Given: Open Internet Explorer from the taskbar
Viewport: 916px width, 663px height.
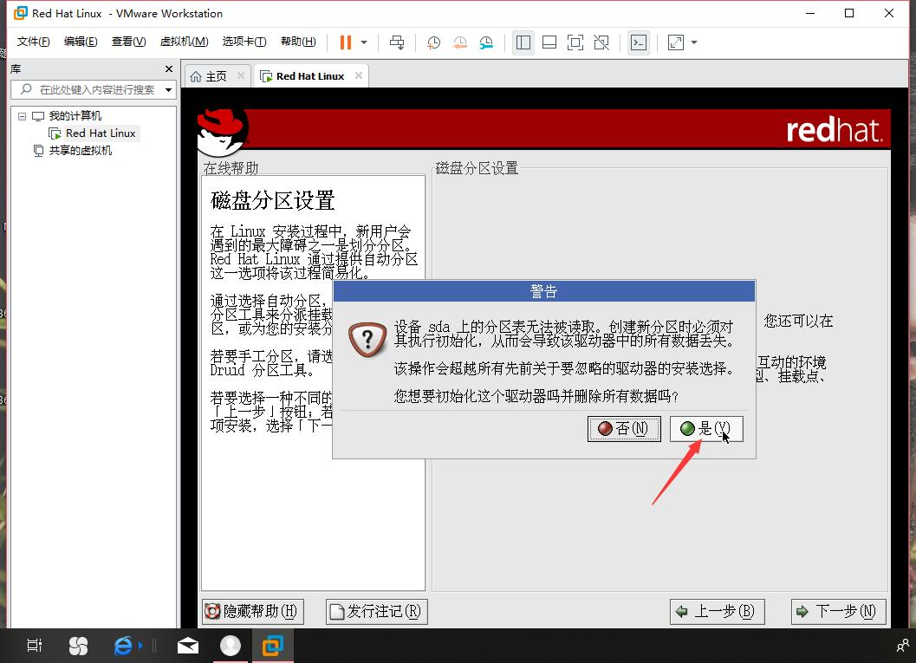Looking at the screenshot, I should 123,646.
